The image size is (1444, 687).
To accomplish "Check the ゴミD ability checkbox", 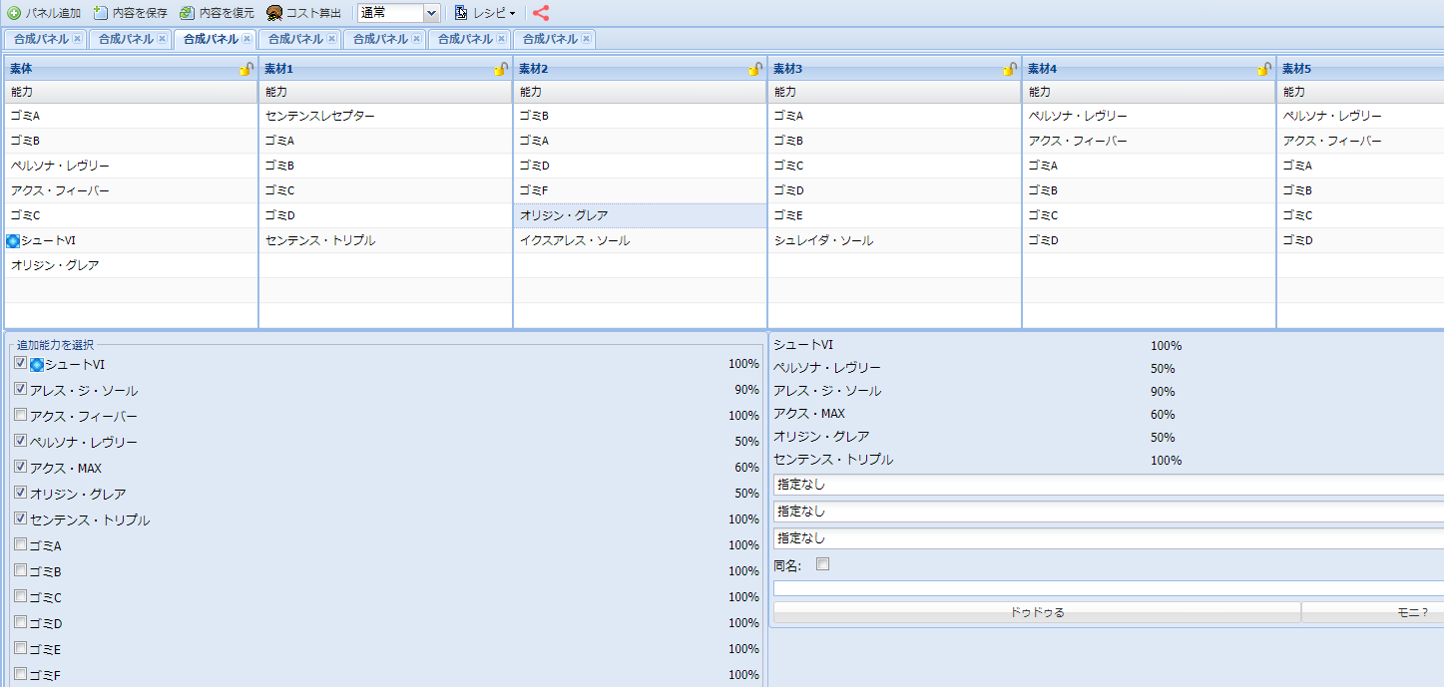I will (x=20, y=623).
